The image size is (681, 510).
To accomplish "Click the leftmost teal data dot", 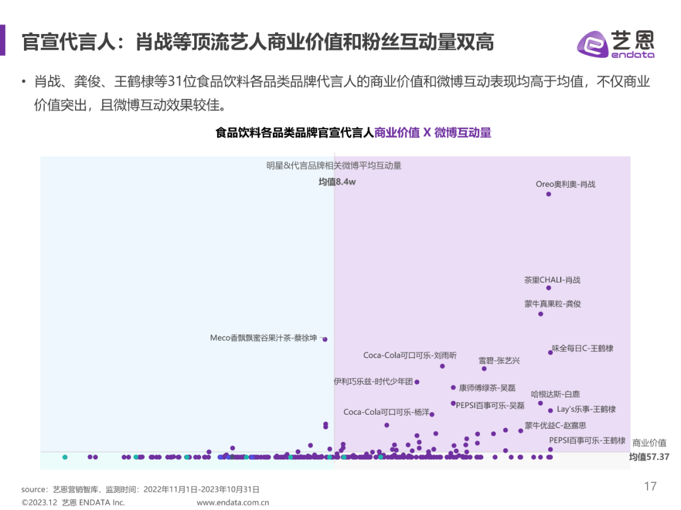I will click(x=65, y=457).
